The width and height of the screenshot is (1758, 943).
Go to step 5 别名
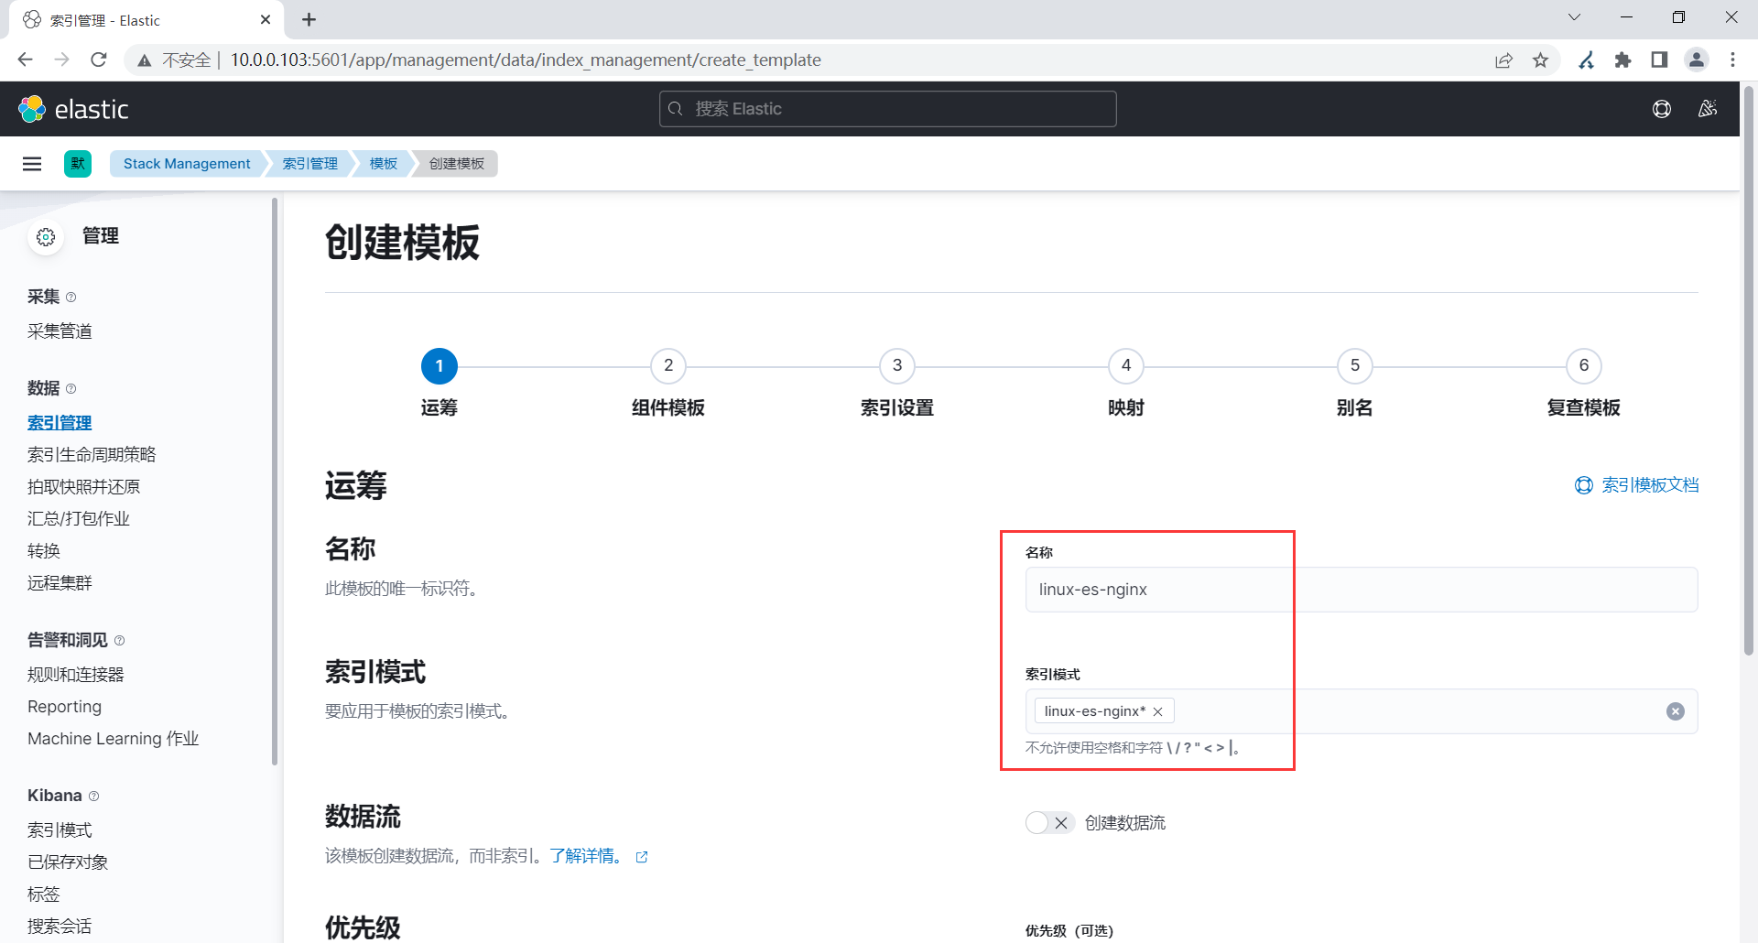tap(1355, 366)
